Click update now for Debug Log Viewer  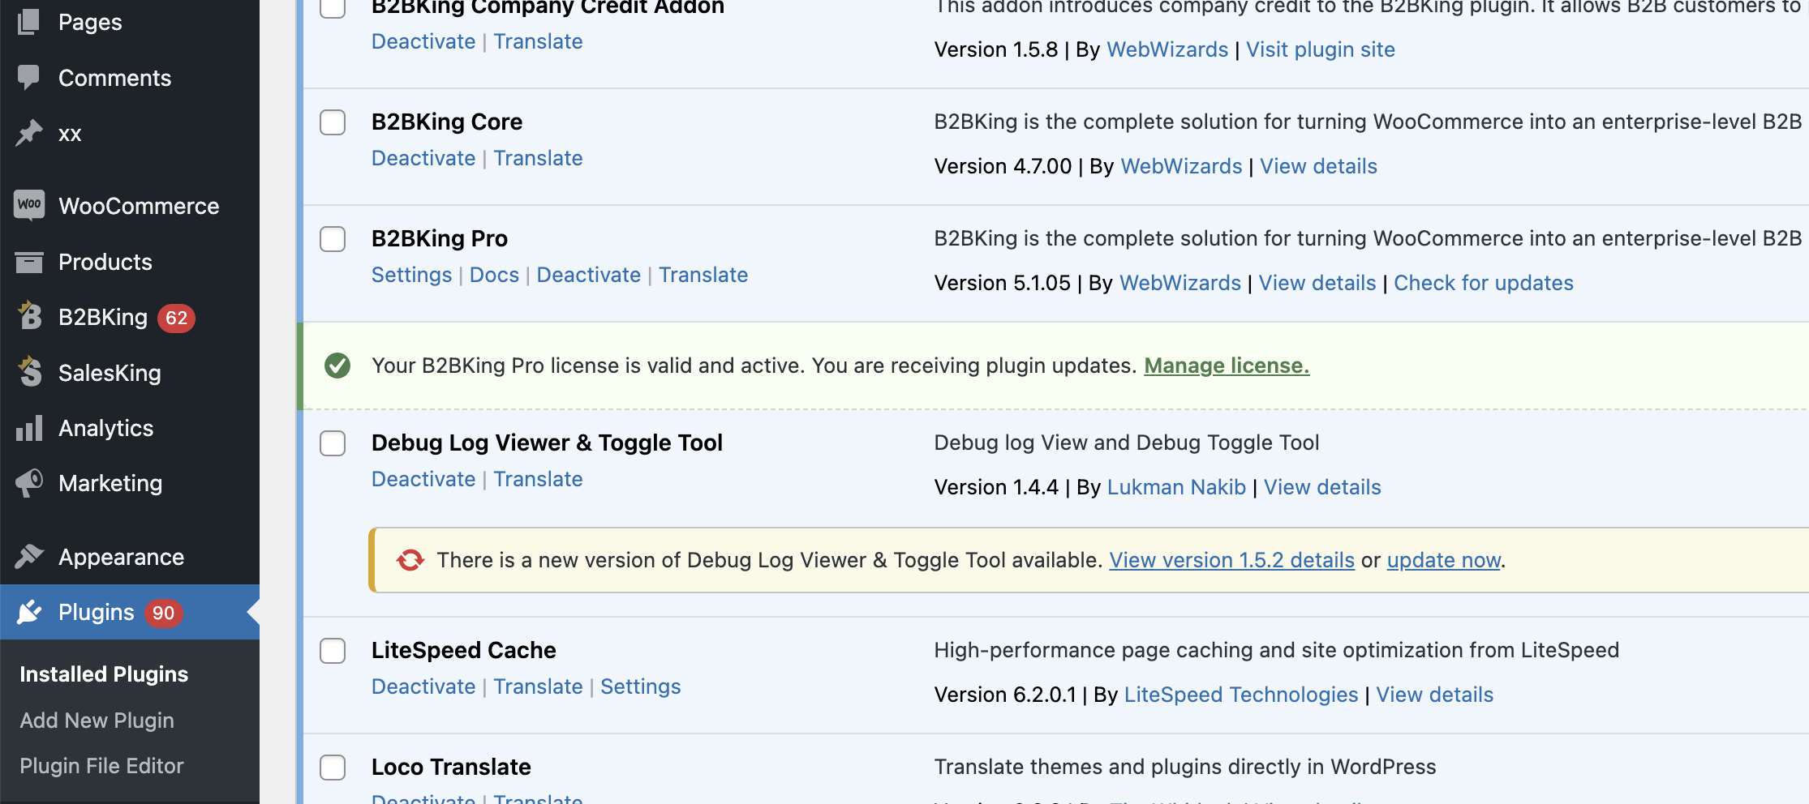coord(1444,560)
